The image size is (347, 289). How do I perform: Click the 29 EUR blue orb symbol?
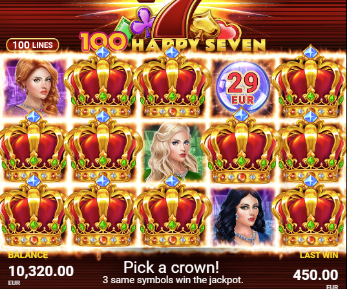pyautogui.click(x=243, y=87)
